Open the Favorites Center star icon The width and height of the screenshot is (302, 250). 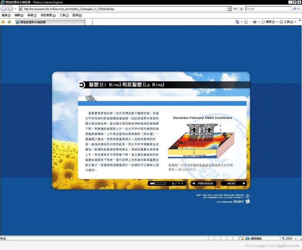pos(3,22)
